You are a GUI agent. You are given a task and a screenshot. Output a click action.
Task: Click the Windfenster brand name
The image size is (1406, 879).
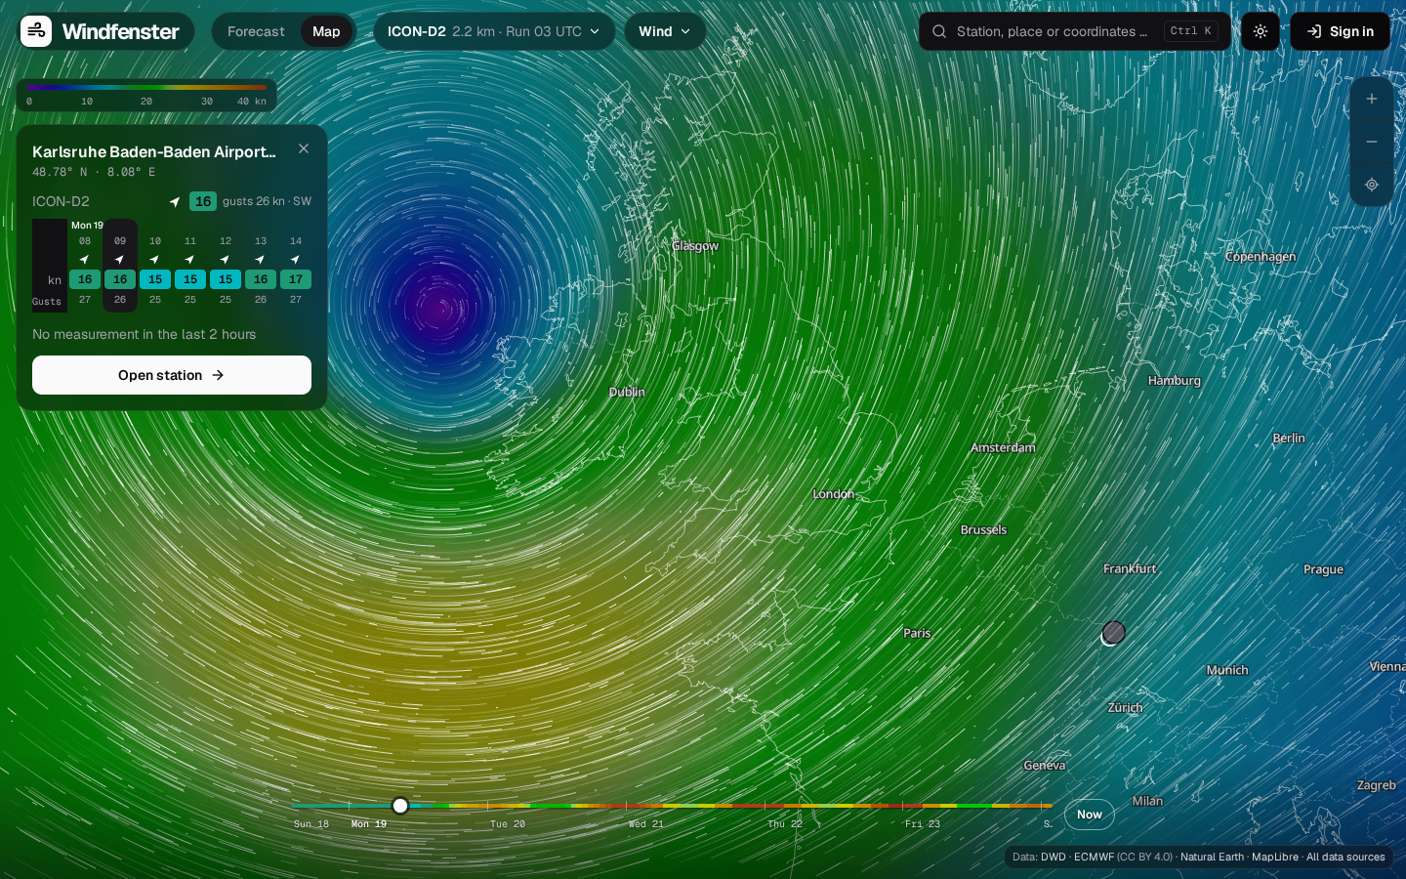click(120, 31)
